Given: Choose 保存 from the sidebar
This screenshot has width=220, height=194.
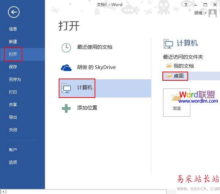Looking at the screenshot, I should [13, 67].
